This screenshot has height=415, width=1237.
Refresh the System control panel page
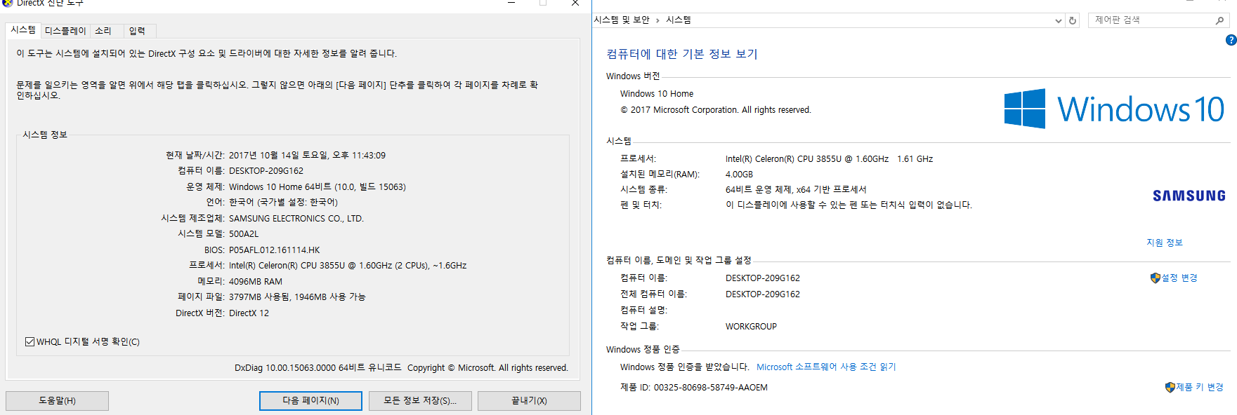[x=1073, y=20]
